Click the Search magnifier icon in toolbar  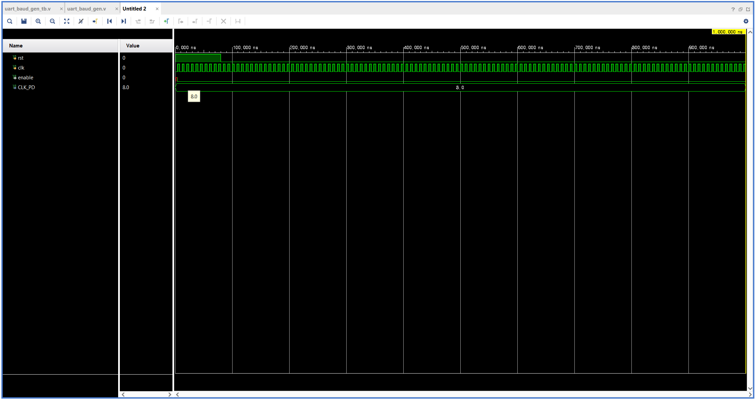tap(10, 21)
